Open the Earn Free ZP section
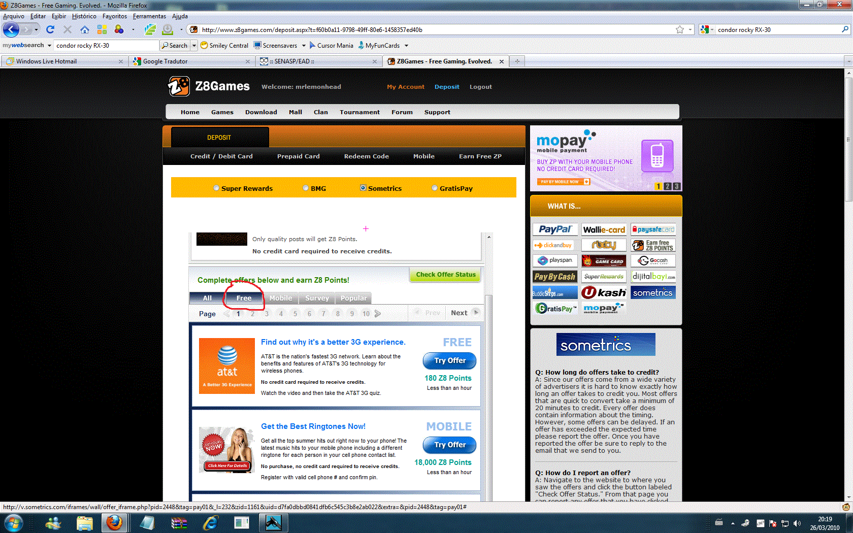Viewport: 853px width, 533px height. (480, 156)
